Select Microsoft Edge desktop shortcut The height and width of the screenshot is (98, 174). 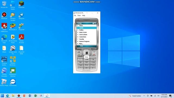pos(4,39)
